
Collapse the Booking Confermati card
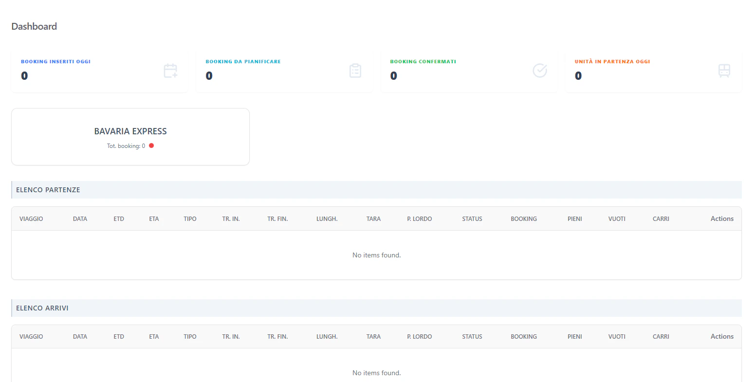[x=469, y=71]
